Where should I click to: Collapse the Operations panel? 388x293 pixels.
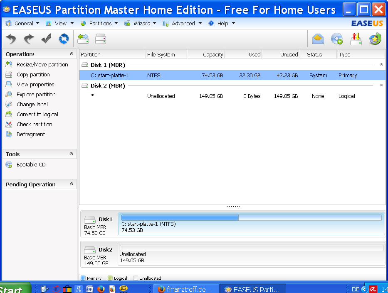(x=72, y=54)
